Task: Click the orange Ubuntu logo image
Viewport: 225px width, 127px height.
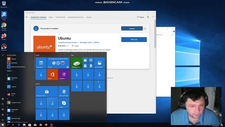Action: 44,44
